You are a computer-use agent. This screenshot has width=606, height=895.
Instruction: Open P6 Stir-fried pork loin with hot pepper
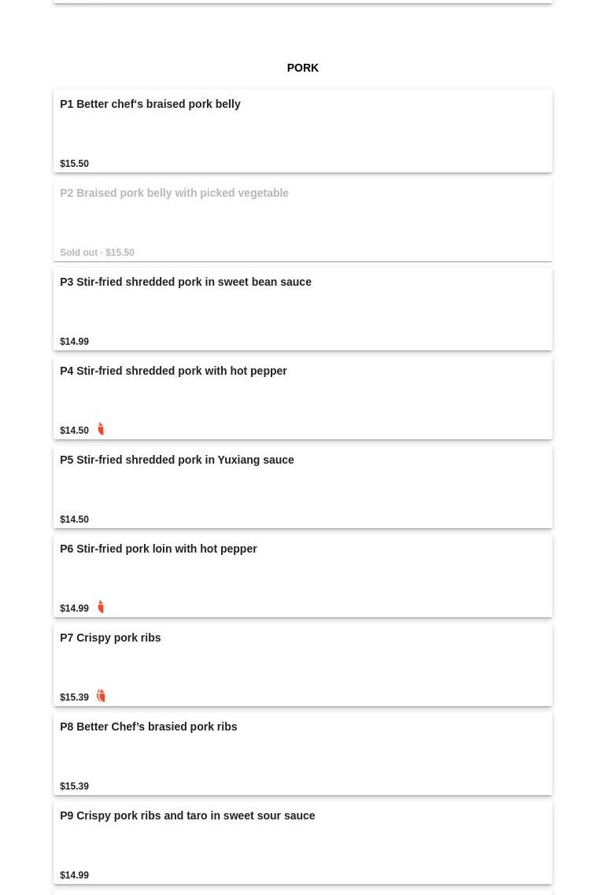(158, 549)
